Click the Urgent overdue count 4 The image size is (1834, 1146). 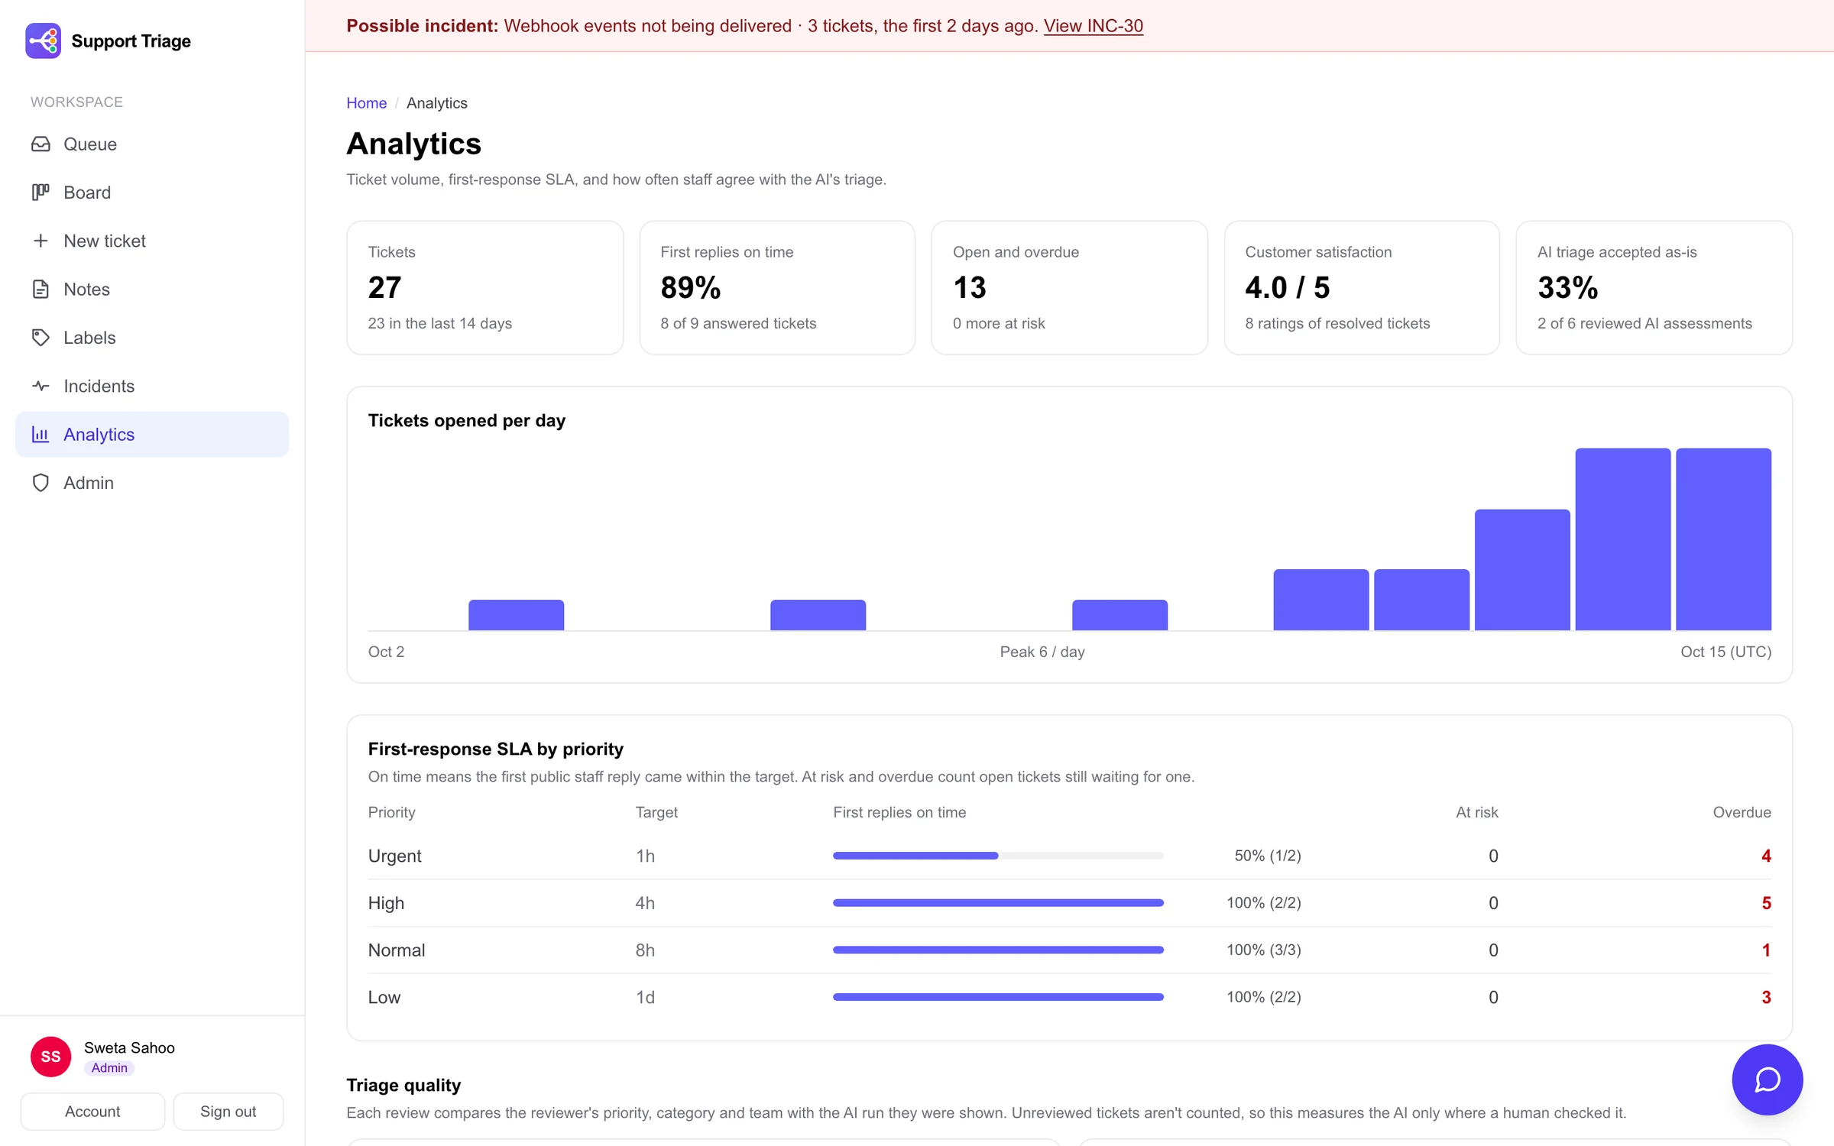[1766, 856]
